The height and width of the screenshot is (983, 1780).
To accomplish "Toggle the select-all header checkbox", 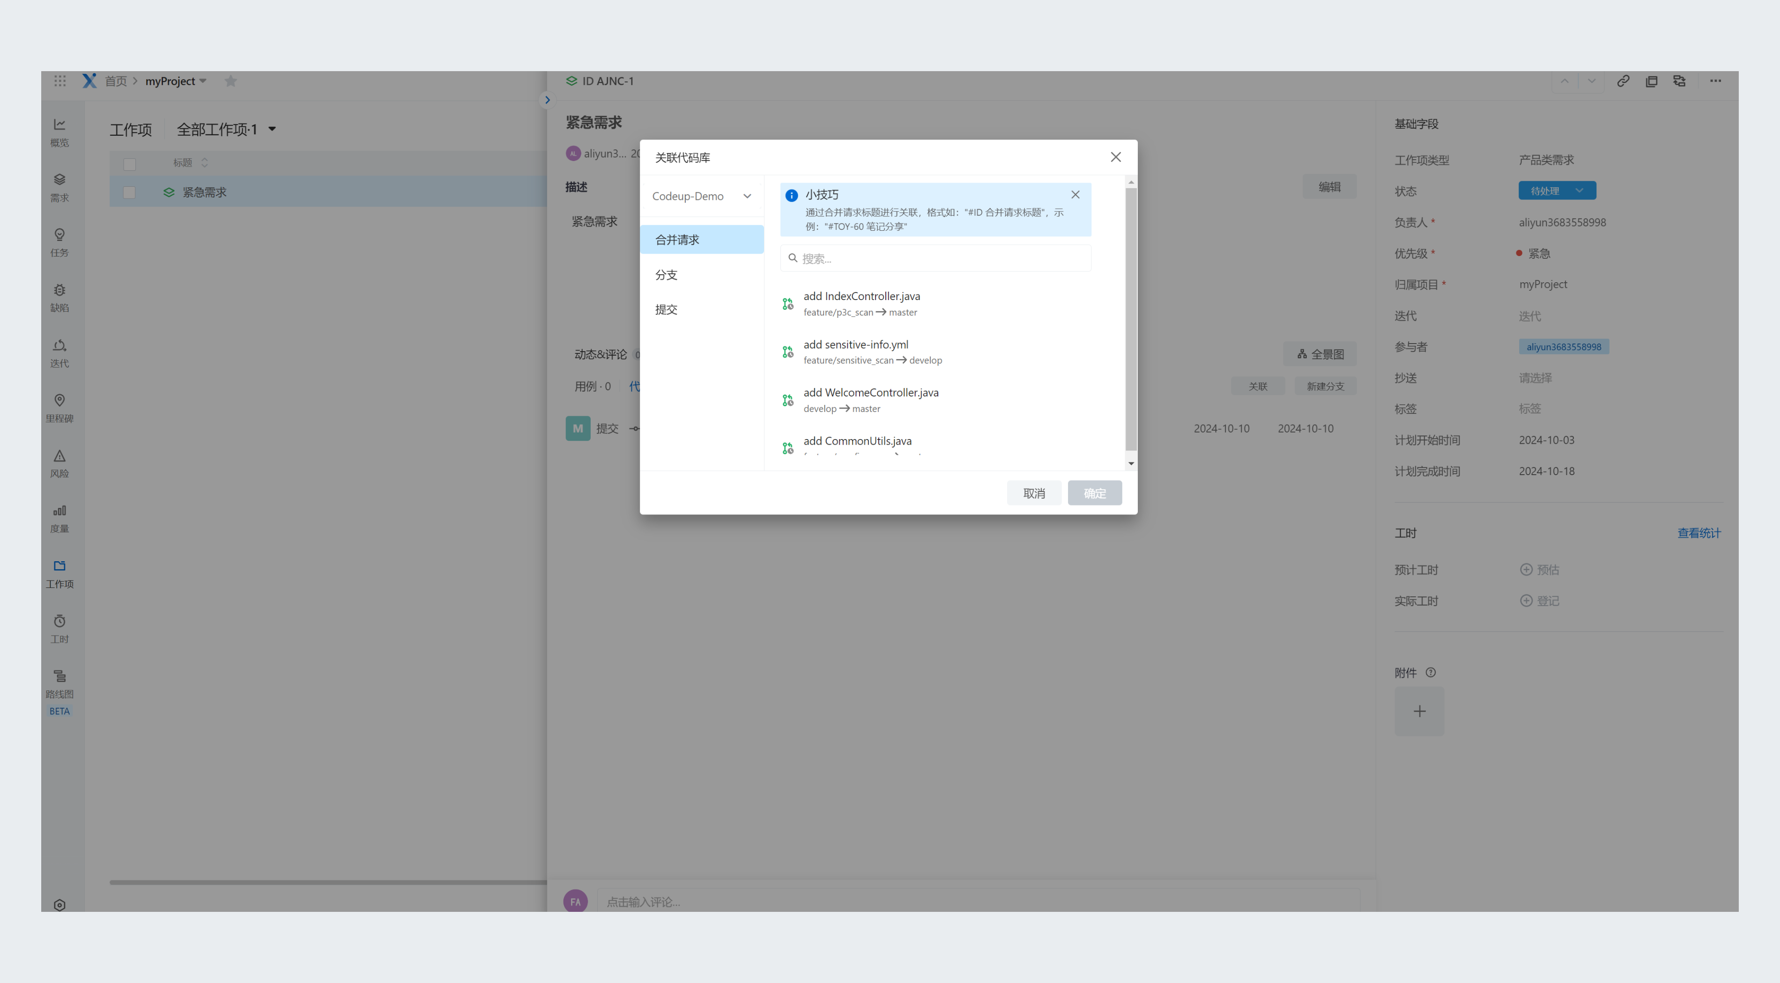I will point(129,164).
